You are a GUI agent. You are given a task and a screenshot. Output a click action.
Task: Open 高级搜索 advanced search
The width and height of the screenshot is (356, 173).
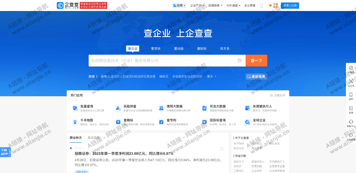pos(256,76)
